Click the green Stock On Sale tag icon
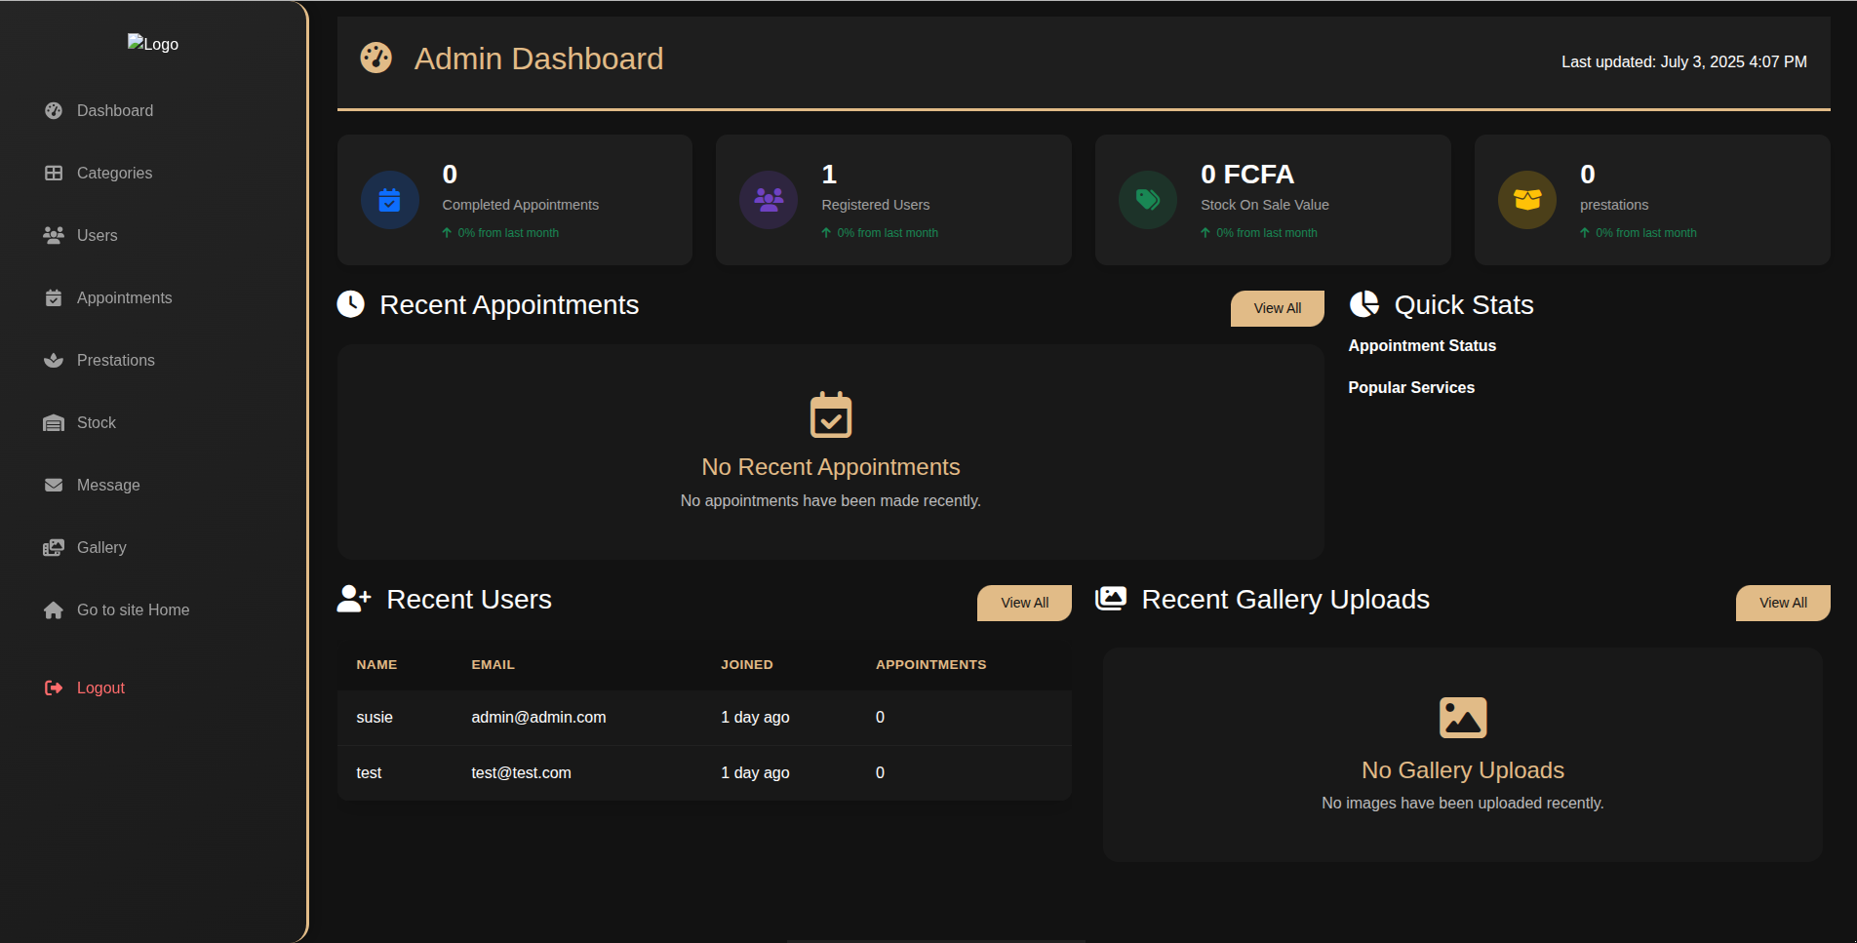 coord(1147,201)
